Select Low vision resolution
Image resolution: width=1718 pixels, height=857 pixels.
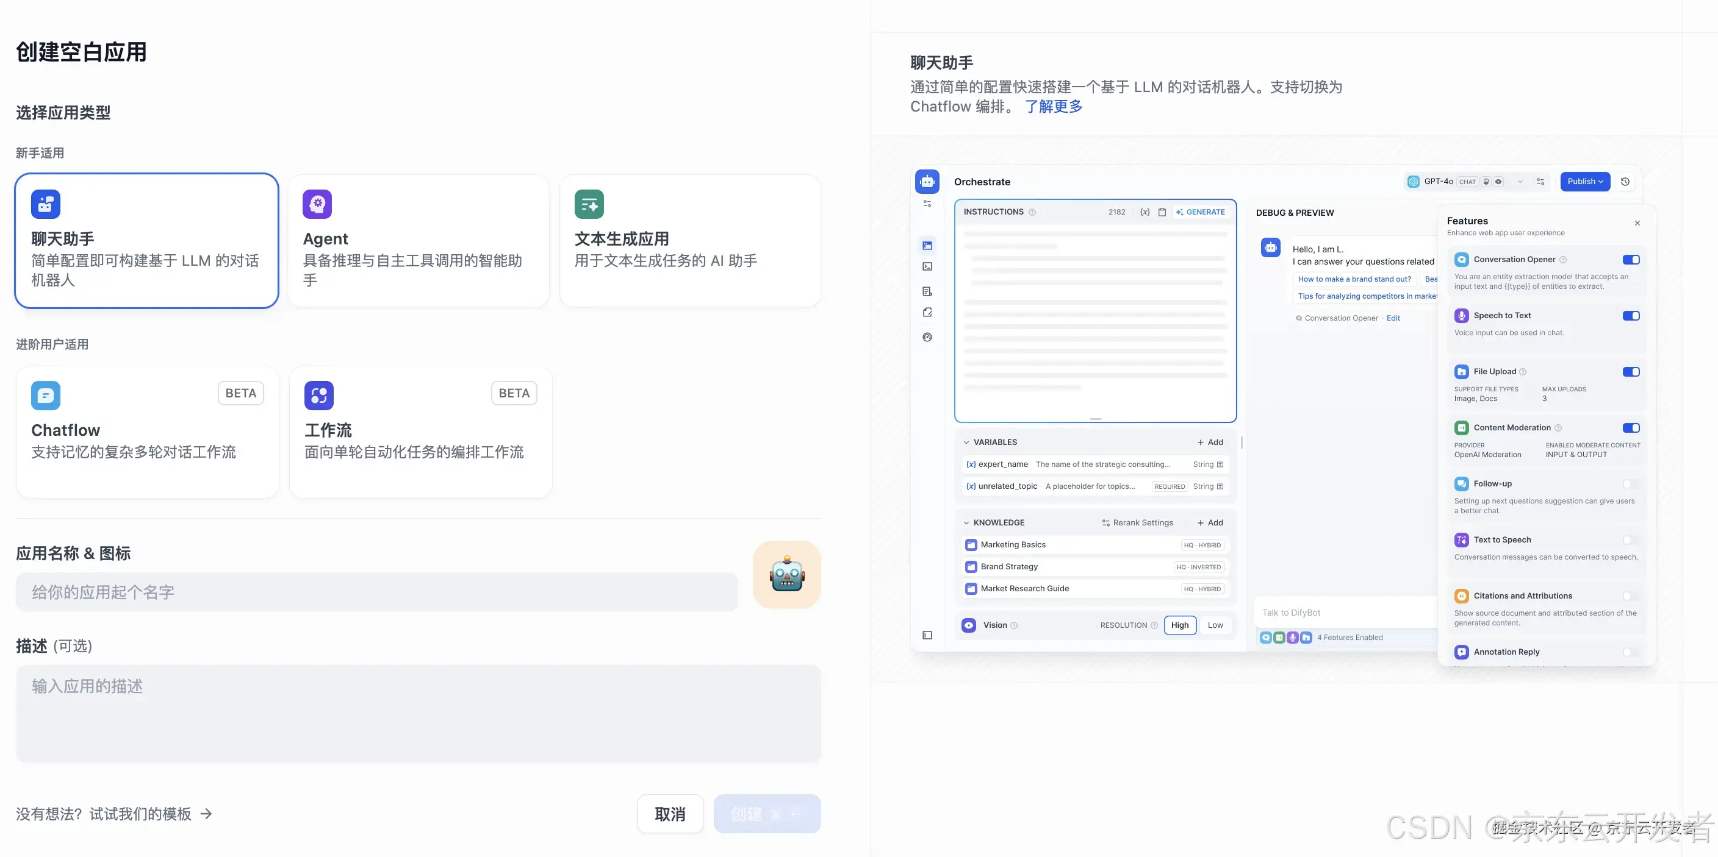(1215, 625)
